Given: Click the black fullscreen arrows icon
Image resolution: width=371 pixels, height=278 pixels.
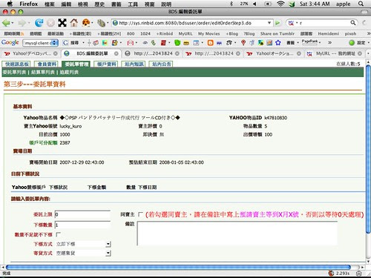Looking at the screenshot, I should (x=62, y=23).
